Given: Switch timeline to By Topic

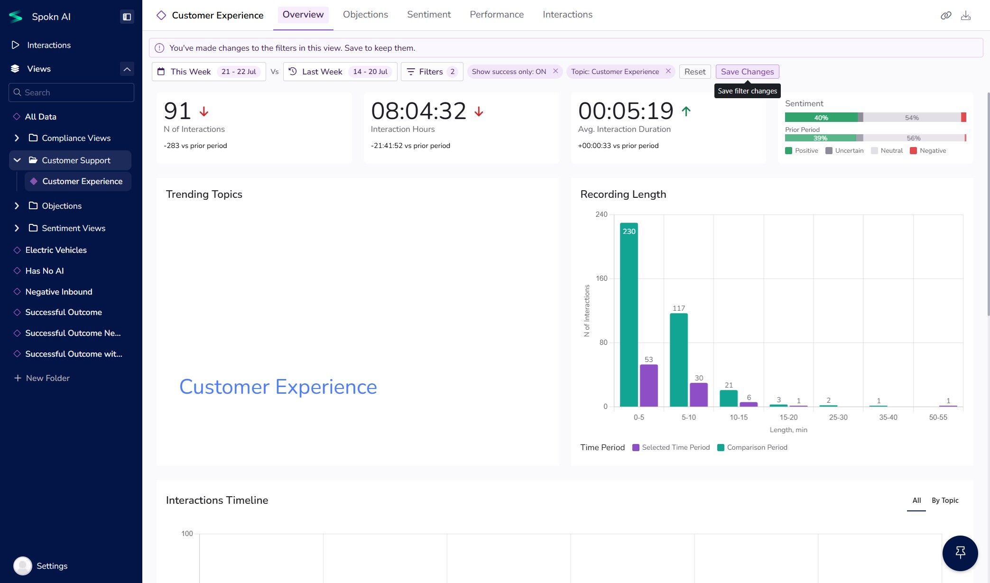Looking at the screenshot, I should 944,500.
